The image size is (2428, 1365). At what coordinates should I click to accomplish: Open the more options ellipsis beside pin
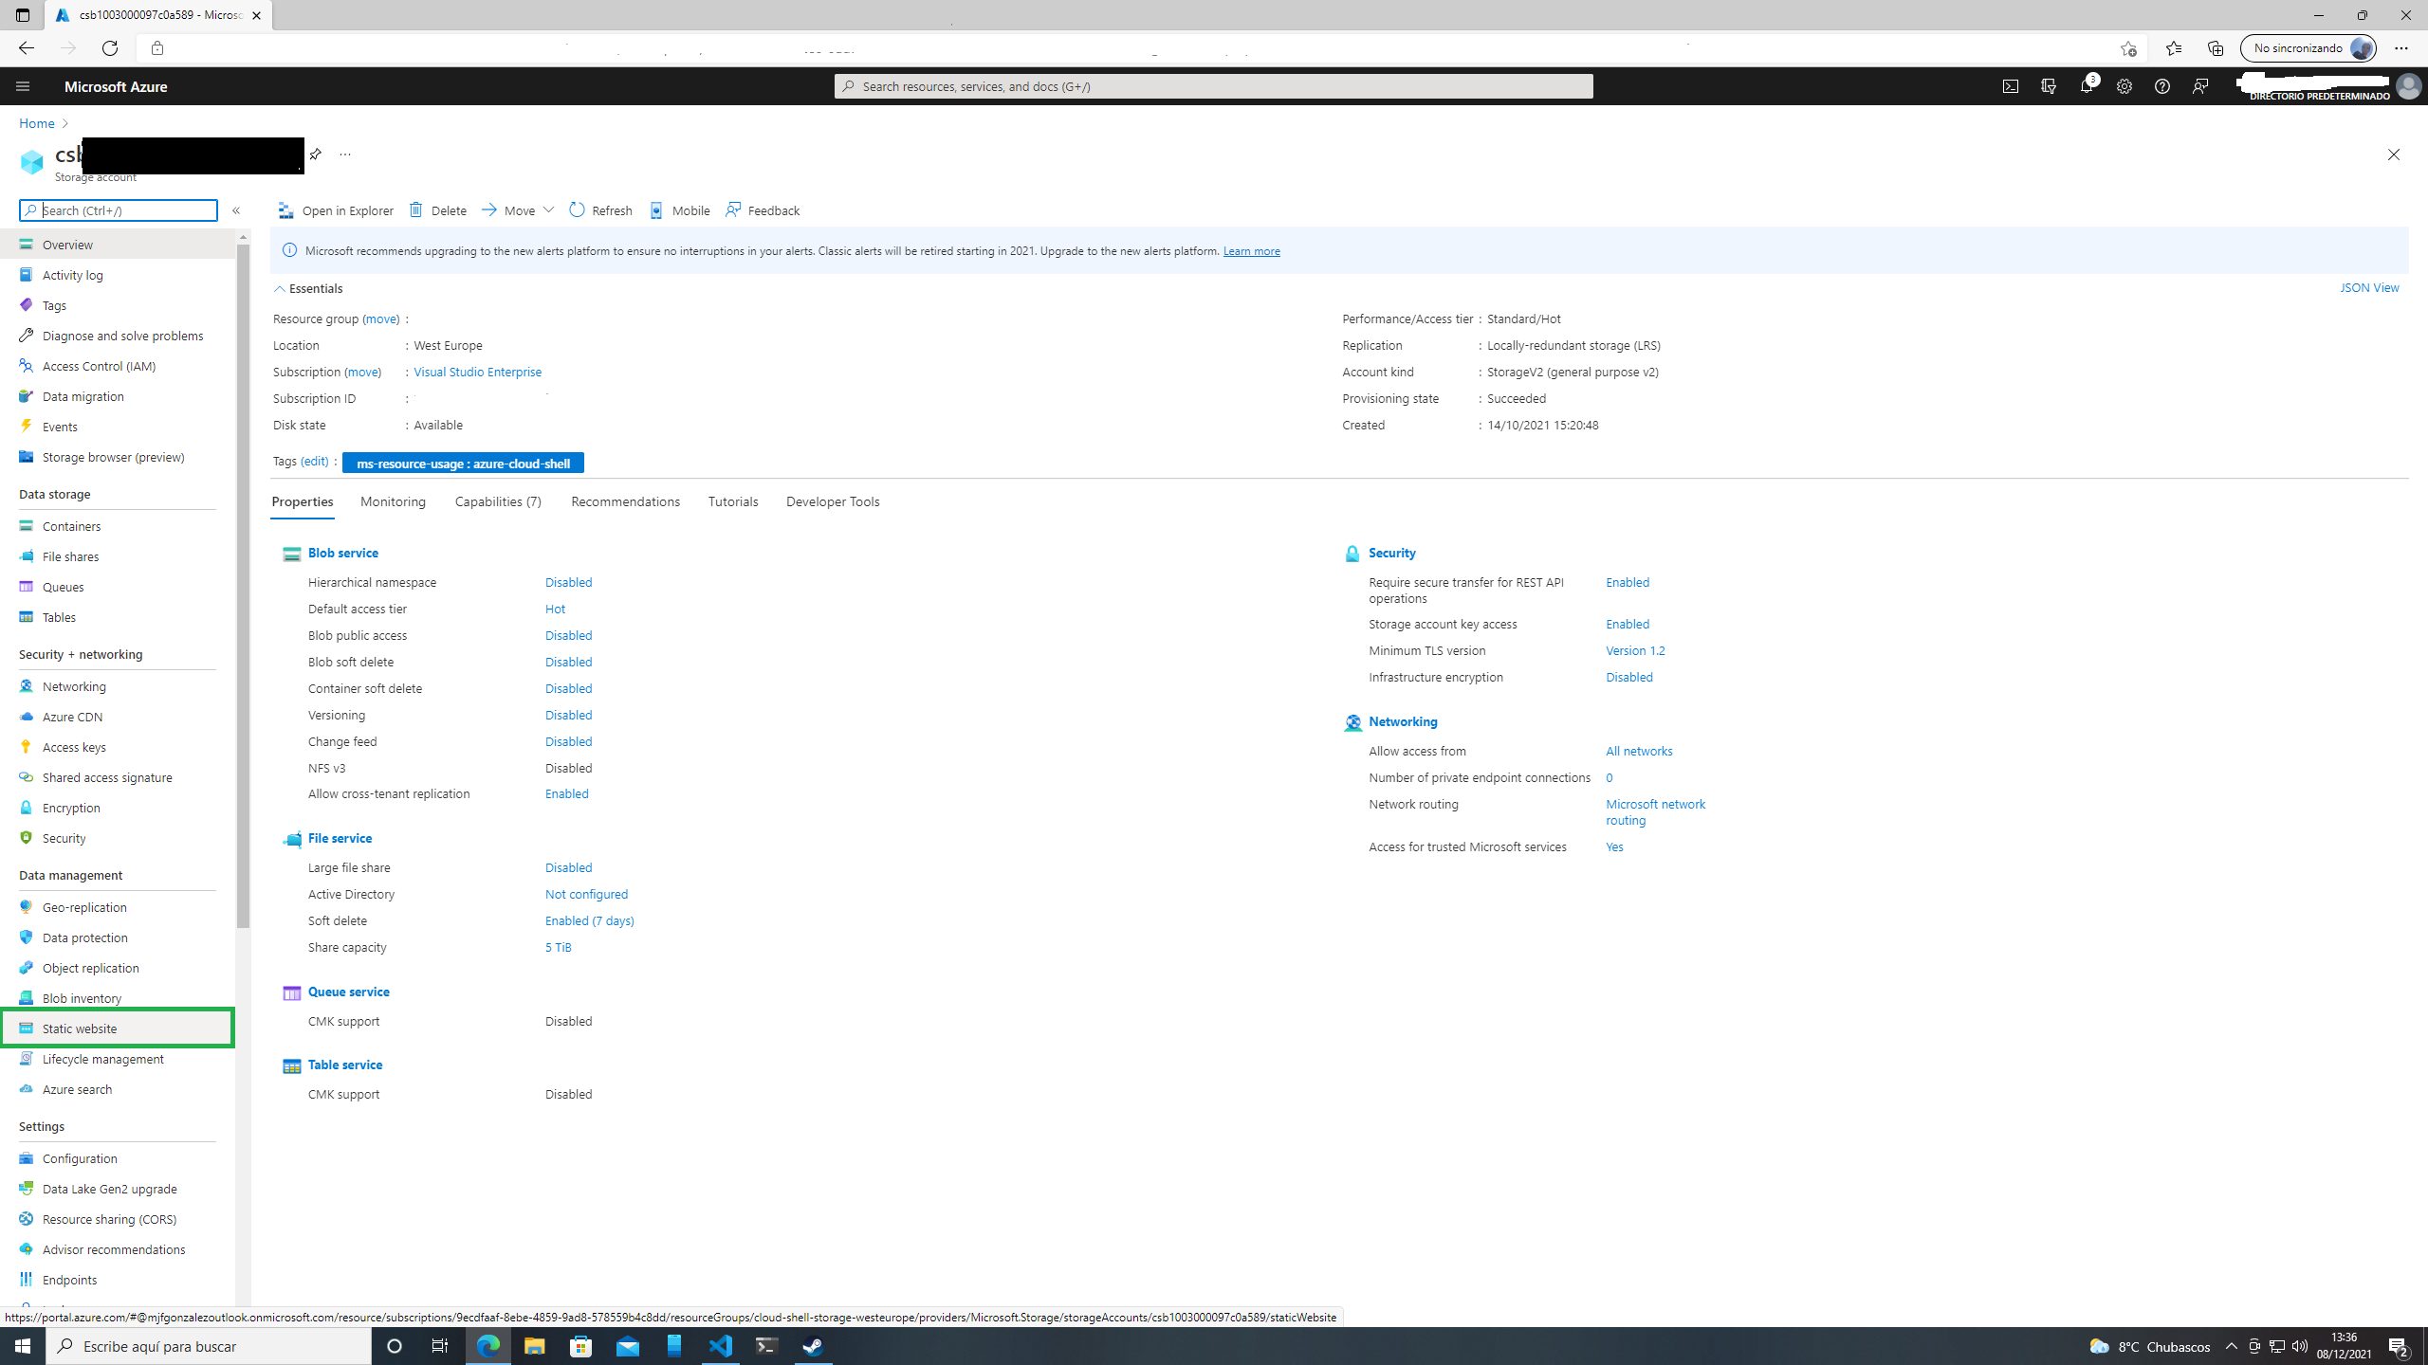[x=345, y=154]
